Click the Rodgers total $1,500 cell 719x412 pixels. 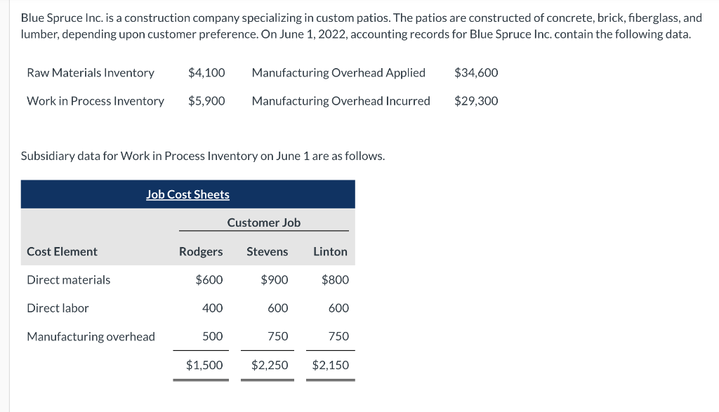point(204,365)
